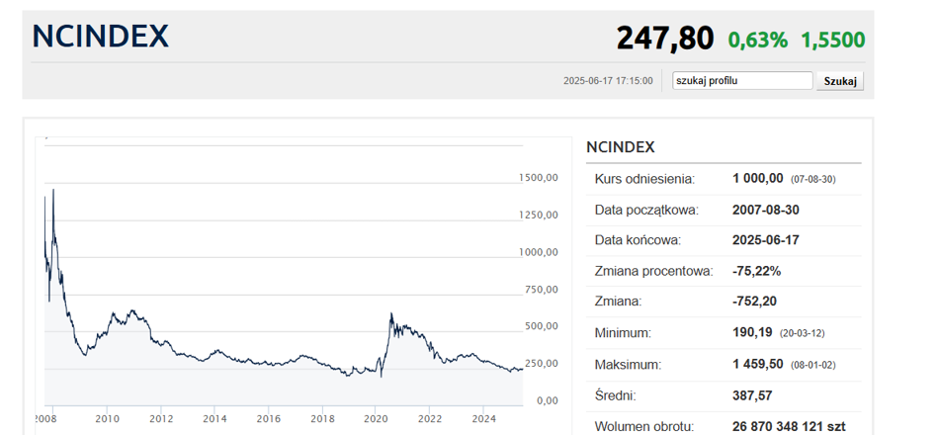The image size is (937, 435).
Task: Click the 500,00 axis label
Action: click(x=542, y=326)
